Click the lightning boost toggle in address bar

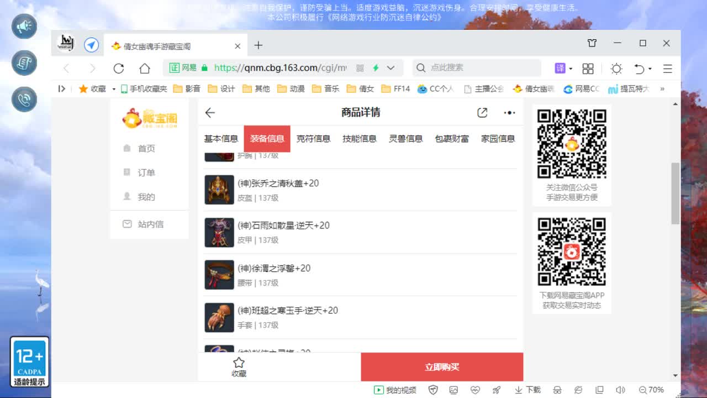(374, 67)
